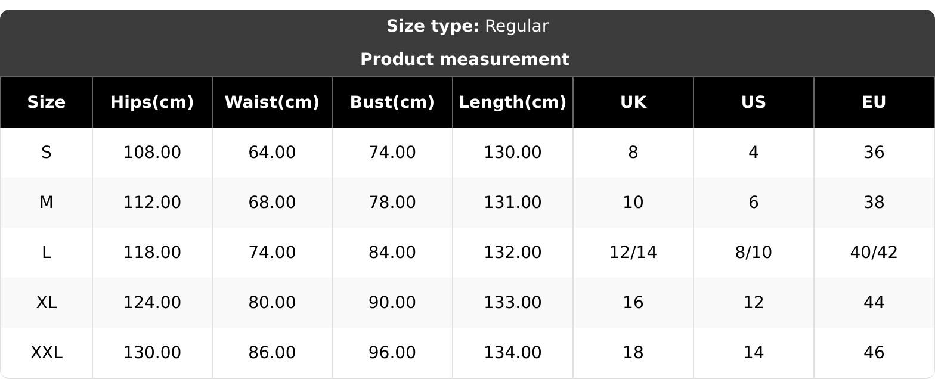This screenshot has height=379, width=935.
Task: Click the US column header
Action: 753,102
